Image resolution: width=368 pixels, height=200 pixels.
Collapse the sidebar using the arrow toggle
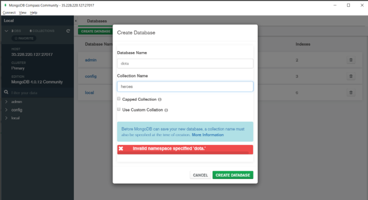[x=76, y=21]
